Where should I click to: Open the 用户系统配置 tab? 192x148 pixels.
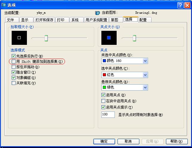[96, 20]
